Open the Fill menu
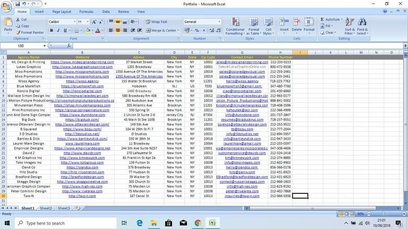 [x=326, y=26]
